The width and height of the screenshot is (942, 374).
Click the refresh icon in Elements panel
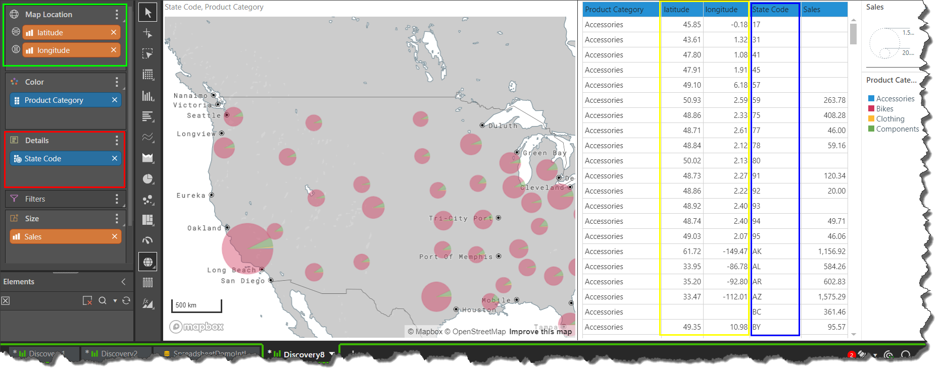(x=126, y=301)
